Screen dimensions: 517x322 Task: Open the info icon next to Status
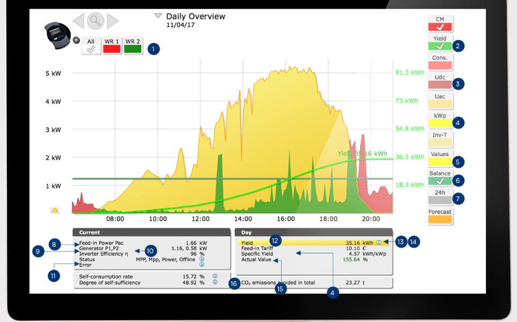[202, 259]
